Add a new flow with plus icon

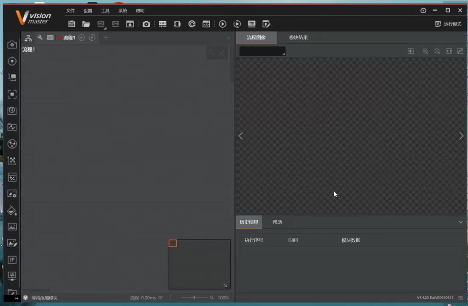coord(106,38)
